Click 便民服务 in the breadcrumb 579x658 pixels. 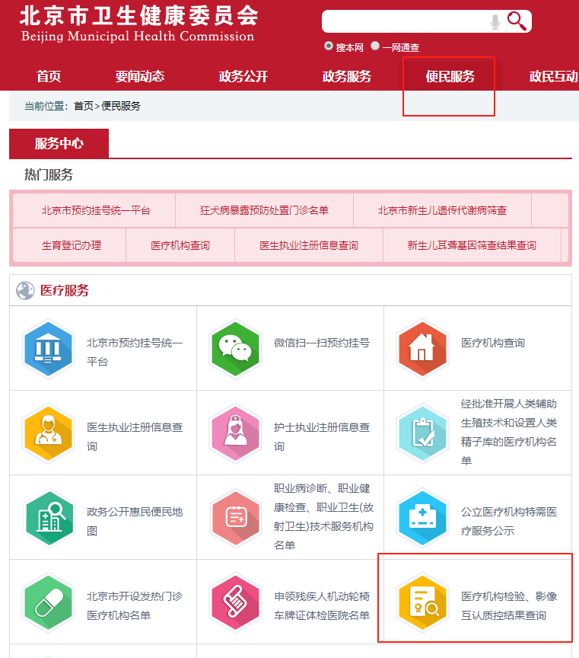pyautogui.click(x=121, y=106)
